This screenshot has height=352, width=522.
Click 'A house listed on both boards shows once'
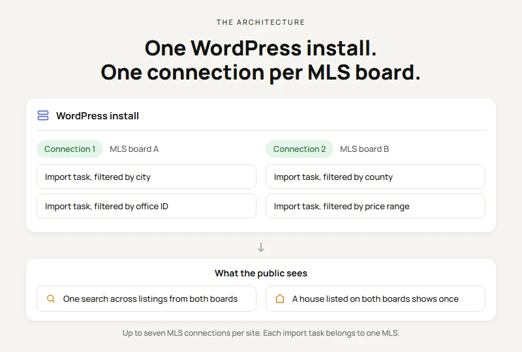click(x=376, y=299)
